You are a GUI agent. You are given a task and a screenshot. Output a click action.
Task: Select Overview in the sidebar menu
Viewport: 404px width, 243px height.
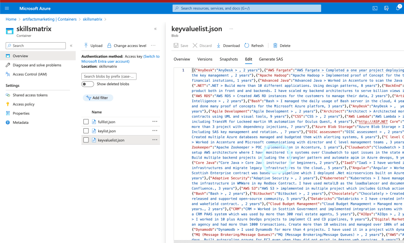click(x=38, y=56)
